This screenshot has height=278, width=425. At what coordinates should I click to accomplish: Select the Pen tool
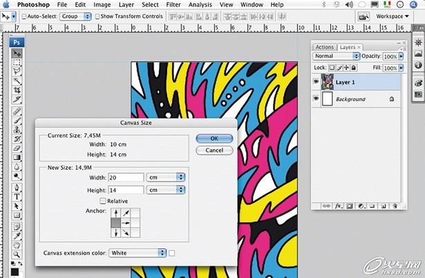17,188
